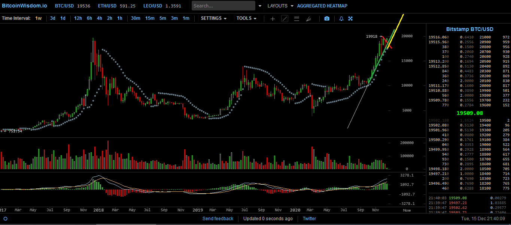Screen dimensions: 511x225
Task: Click the 2019 year label on time axis
Action: click(197, 210)
